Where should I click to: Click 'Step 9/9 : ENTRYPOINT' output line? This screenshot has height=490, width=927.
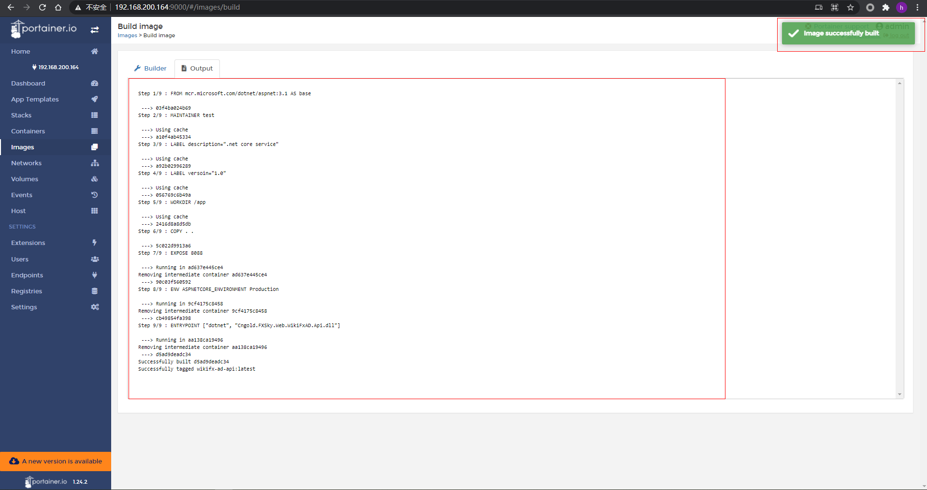239,325
